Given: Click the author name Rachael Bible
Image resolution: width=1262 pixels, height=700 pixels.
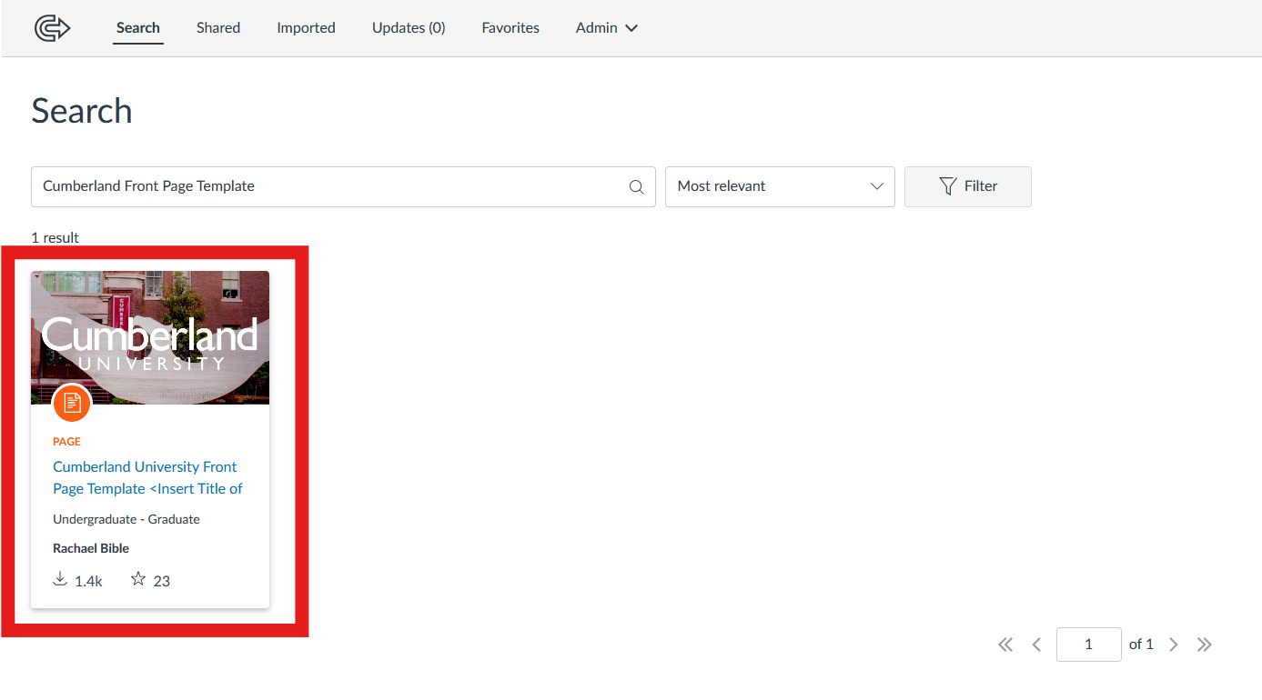Looking at the screenshot, I should coord(91,548).
